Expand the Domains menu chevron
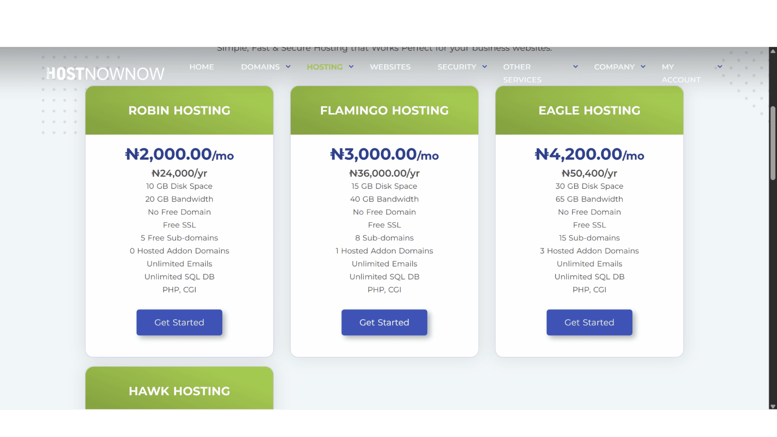The height and width of the screenshot is (437, 777). point(288,67)
